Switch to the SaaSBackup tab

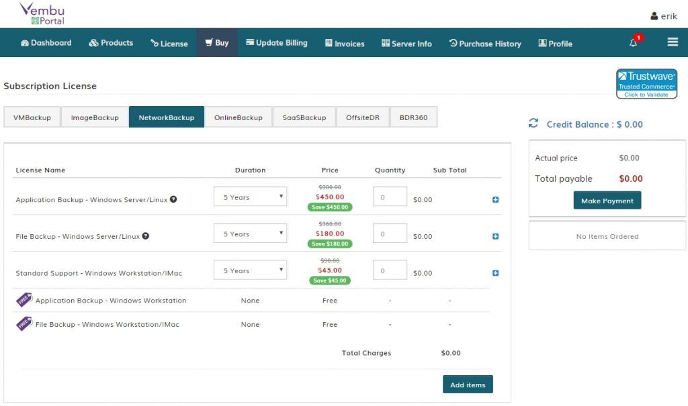304,117
